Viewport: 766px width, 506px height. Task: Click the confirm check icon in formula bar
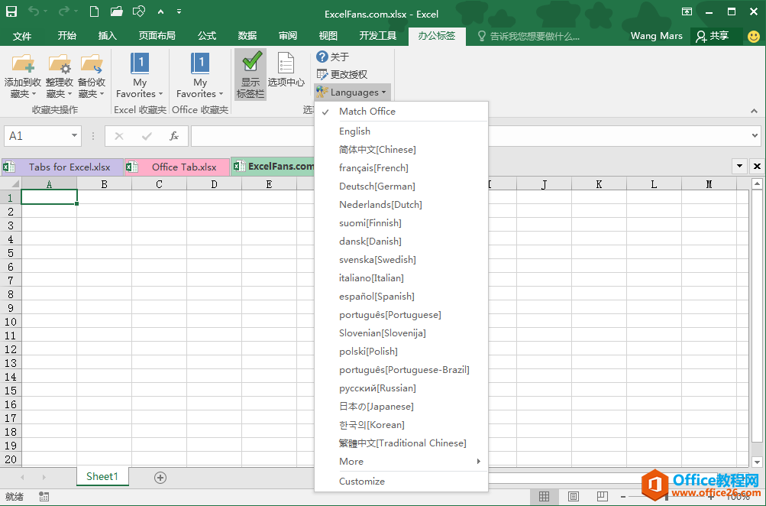click(147, 136)
